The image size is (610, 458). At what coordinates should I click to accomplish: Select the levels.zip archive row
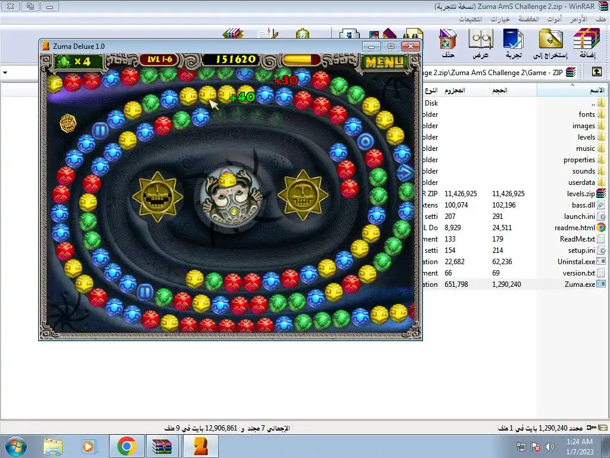[515, 194]
